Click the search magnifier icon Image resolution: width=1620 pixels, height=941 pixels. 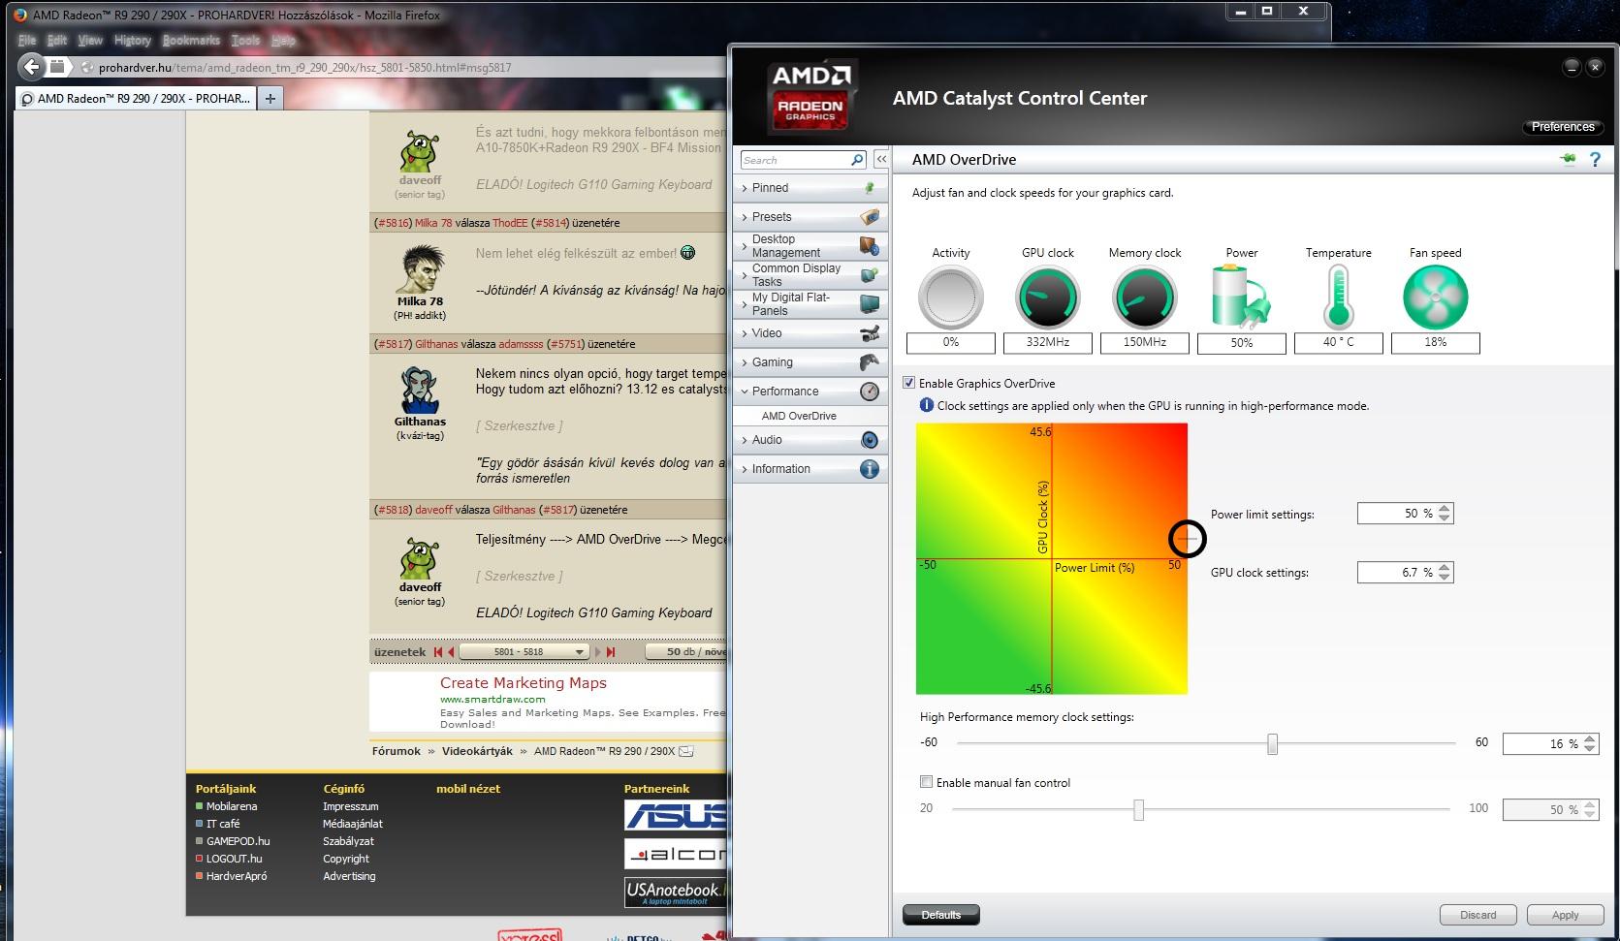point(857,160)
